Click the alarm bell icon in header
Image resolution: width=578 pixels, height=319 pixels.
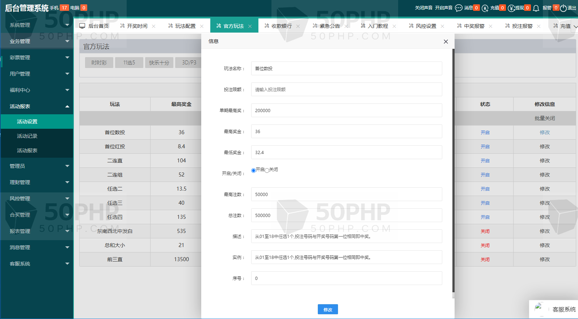(x=536, y=8)
